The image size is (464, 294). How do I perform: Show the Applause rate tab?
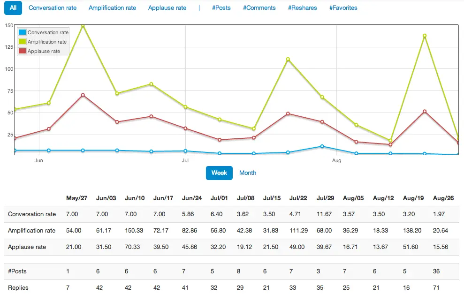point(167,8)
